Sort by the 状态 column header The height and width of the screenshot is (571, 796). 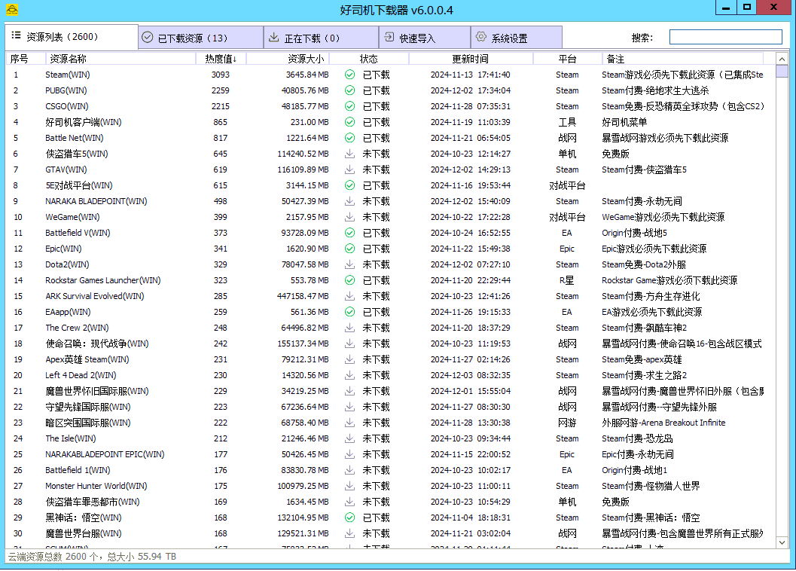coord(369,59)
